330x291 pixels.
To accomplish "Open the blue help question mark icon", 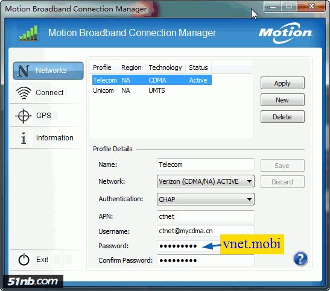I will (300, 258).
